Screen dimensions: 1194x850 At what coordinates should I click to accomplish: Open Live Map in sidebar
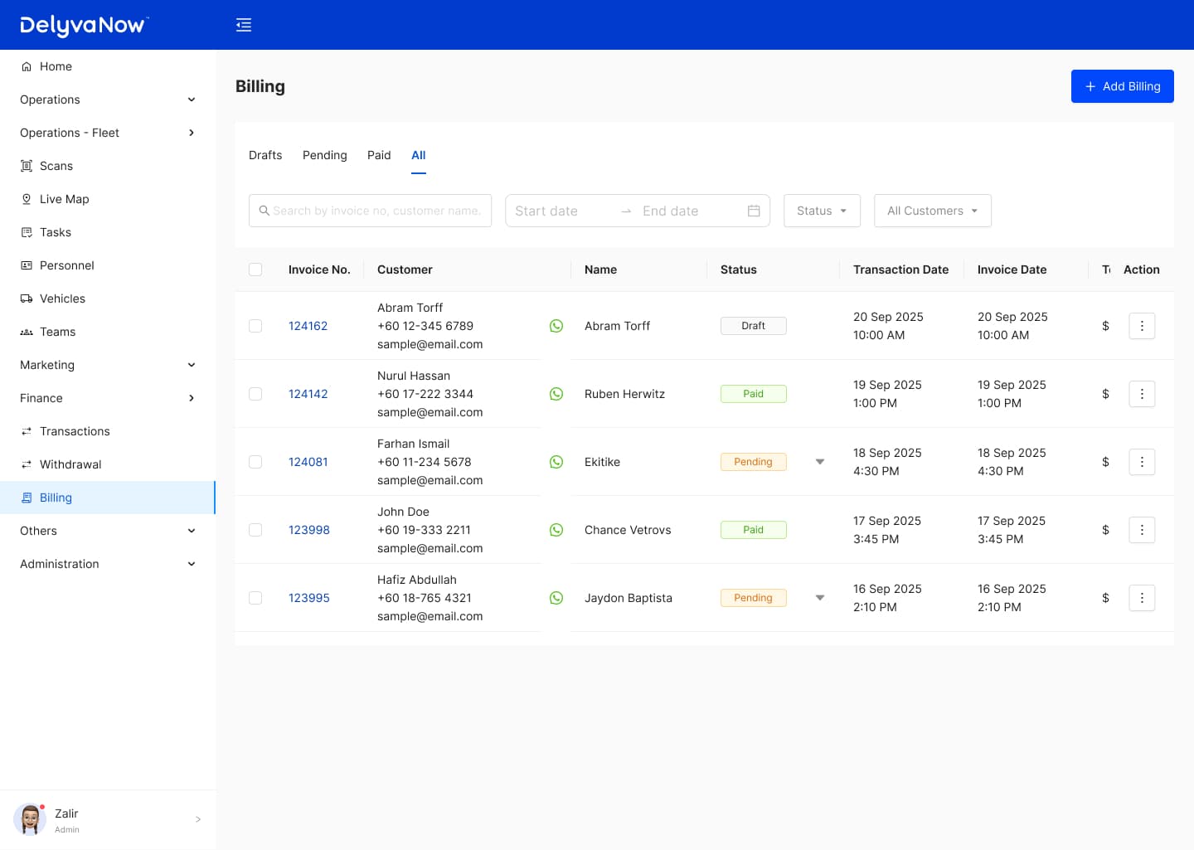pos(108,199)
